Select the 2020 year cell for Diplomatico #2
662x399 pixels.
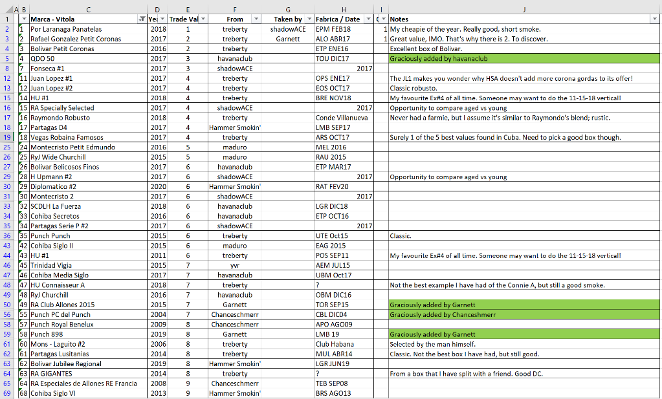(x=157, y=186)
